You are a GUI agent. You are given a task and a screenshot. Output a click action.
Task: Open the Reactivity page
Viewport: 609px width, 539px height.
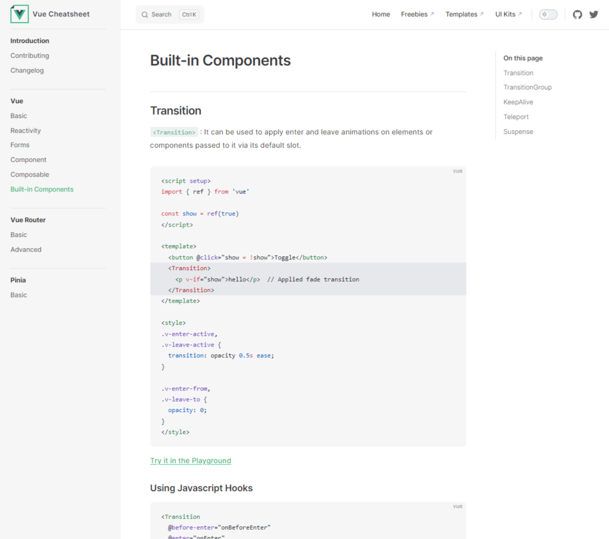coord(25,131)
